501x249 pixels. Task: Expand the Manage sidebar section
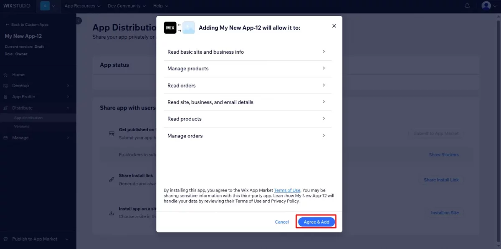click(x=38, y=137)
